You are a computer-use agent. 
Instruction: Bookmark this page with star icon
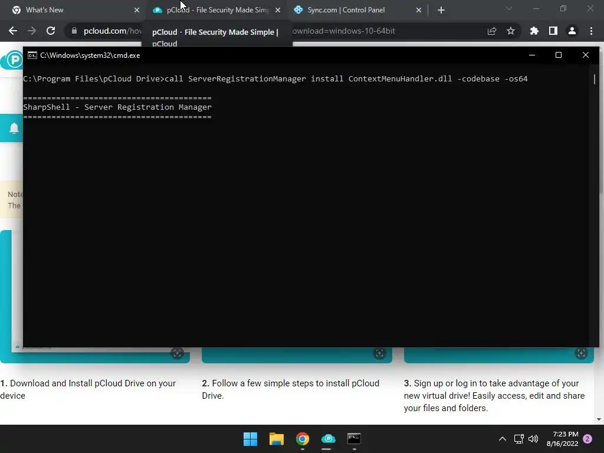(511, 31)
